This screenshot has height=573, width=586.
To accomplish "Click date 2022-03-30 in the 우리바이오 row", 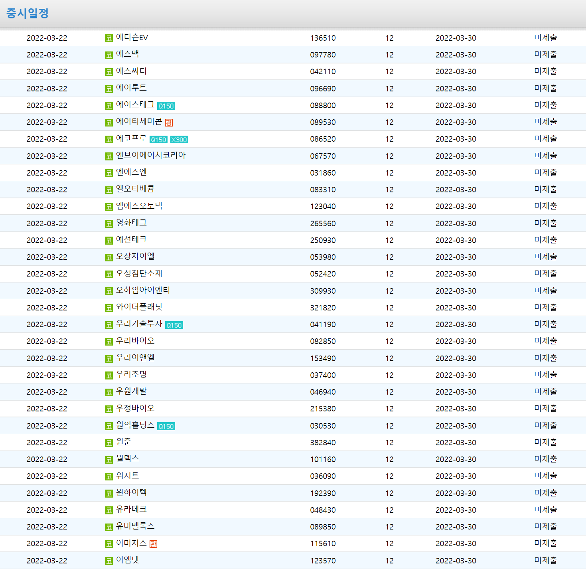I will click(456, 342).
